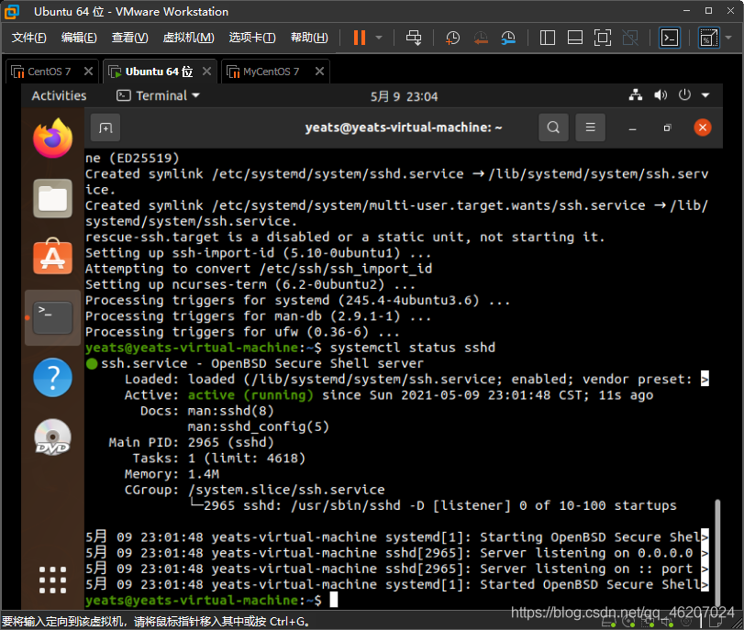
Task: Enter full screen mode
Action: pyautogui.click(x=603, y=38)
